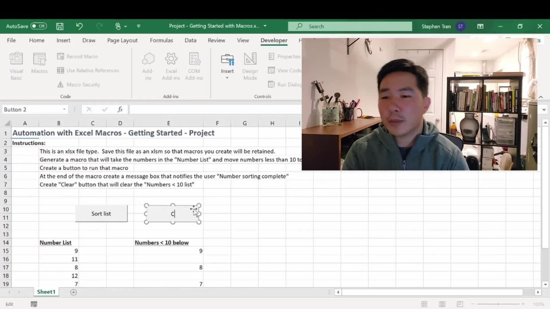
Task: Expand the file name dropdown in title bar
Action: [x=265, y=26]
